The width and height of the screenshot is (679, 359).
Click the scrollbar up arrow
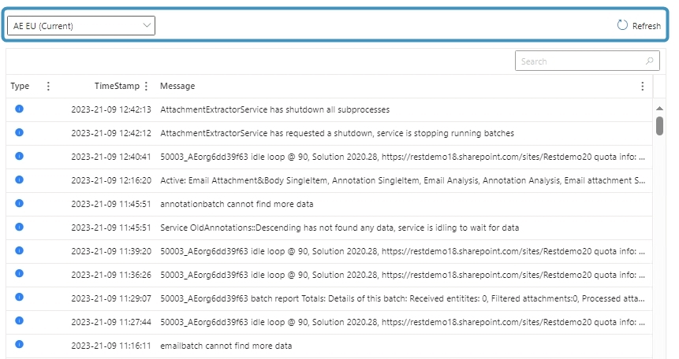[x=659, y=108]
